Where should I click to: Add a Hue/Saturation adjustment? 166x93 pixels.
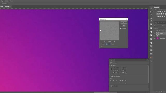point(157,14)
